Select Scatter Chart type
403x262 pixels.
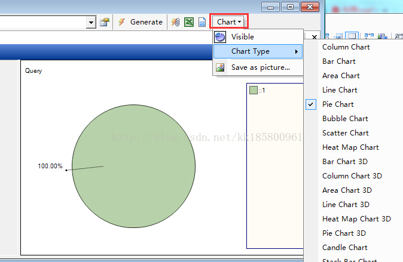(x=346, y=133)
